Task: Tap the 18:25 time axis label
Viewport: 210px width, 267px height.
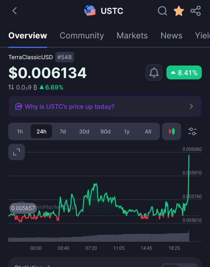Action: [x=174, y=248]
